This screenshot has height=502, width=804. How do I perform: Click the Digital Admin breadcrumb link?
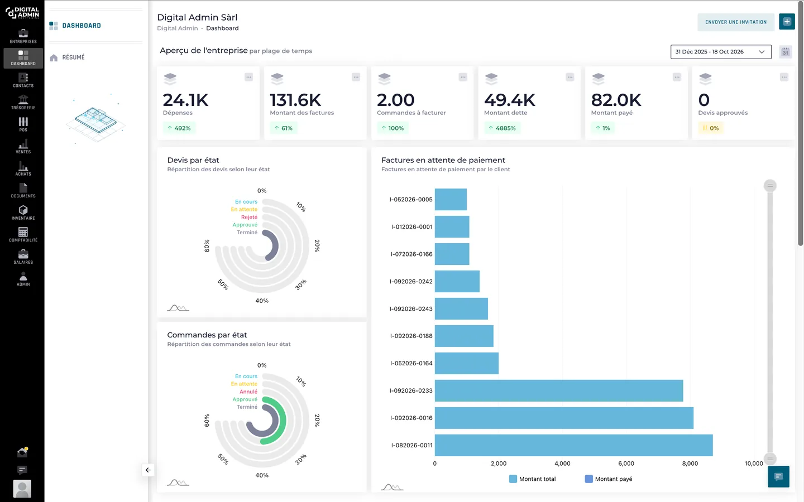(178, 28)
